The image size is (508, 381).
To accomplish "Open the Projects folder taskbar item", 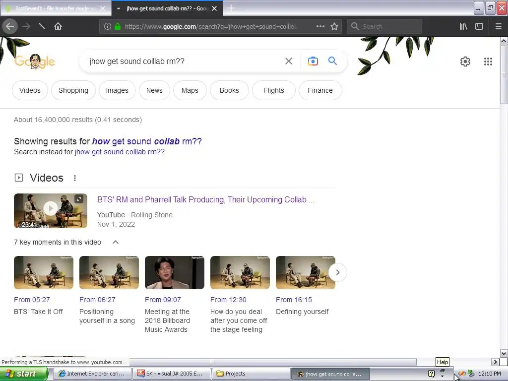I will [251, 374].
